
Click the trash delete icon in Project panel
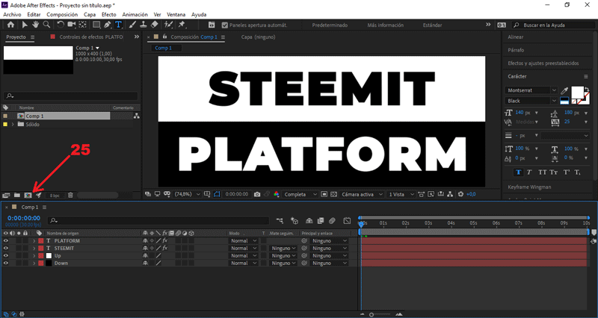point(70,196)
